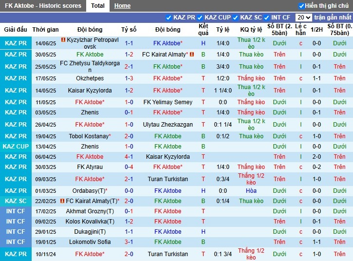Screen dimensions: 353x261
Task: Click Turan Turkistan on 09/03/25 row
Action: tap(167, 179)
